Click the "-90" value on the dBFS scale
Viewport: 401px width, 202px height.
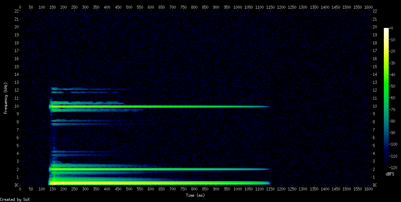[x=392, y=132]
